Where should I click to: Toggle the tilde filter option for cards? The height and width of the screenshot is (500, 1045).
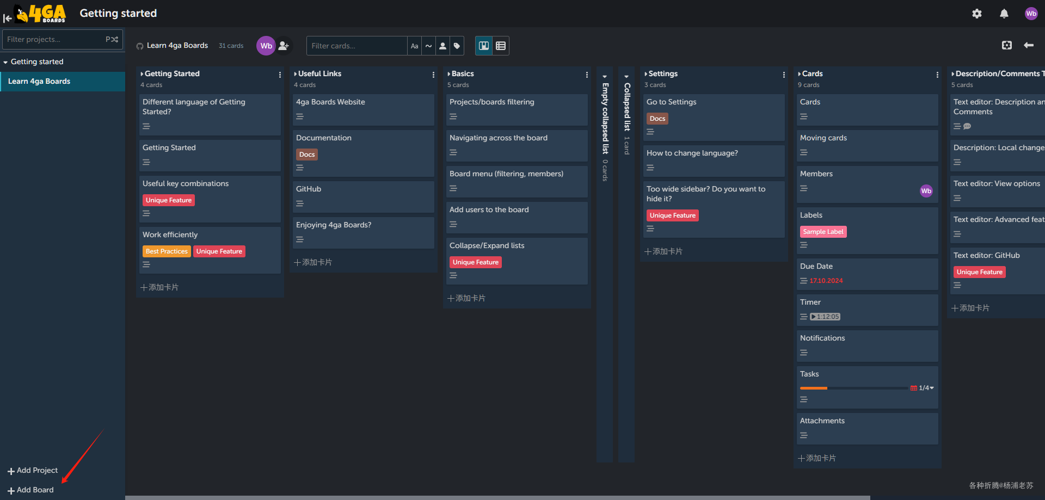pos(429,46)
